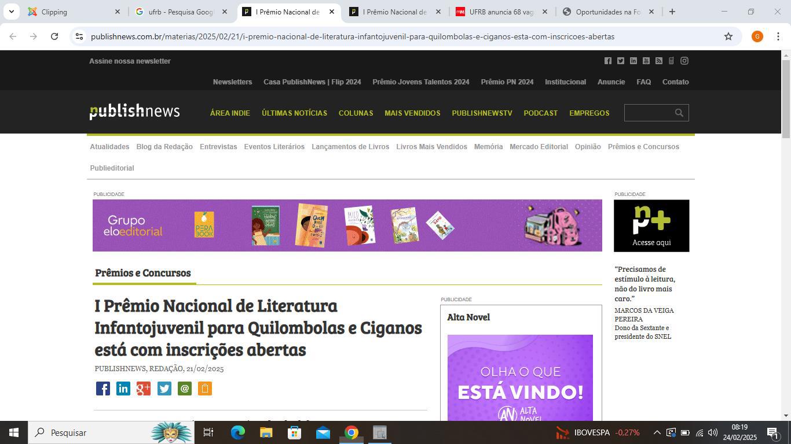791x444 pixels.
Task: Open the RSS feed icon
Action: [658, 61]
